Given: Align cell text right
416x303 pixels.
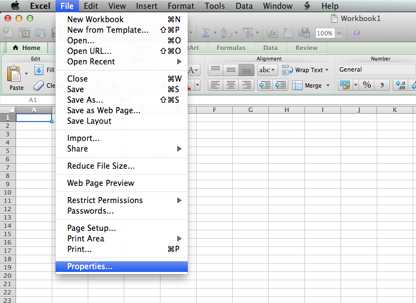Looking at the screenshot, I should (246, 85).
